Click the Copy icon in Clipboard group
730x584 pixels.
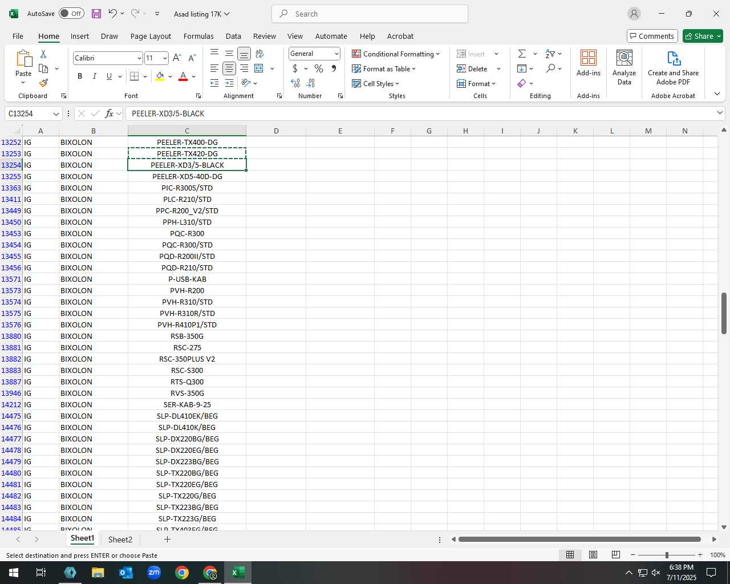click(43, 68)
